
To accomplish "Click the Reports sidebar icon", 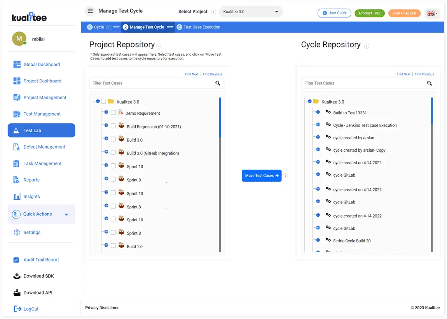I will coord(16,180).
